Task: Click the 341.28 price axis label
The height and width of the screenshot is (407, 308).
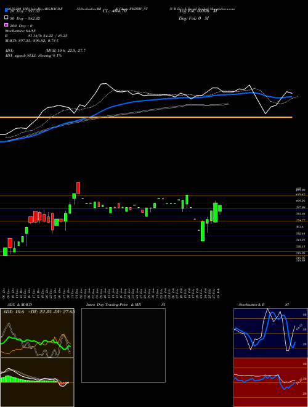Action: pos(301,240)
